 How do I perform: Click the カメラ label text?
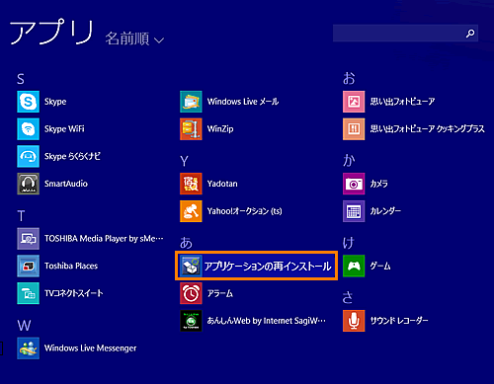379,184
